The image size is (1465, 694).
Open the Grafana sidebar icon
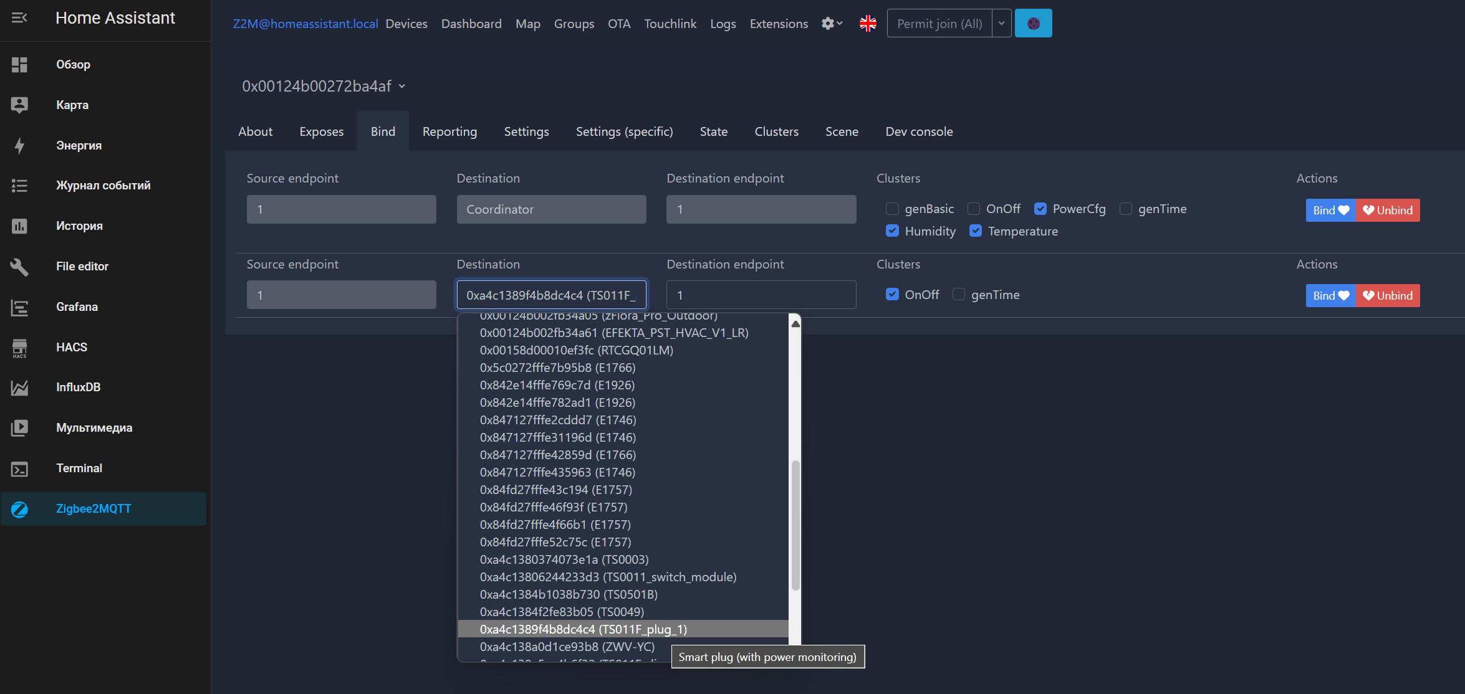pyautogui.click(x=19, y=307)
